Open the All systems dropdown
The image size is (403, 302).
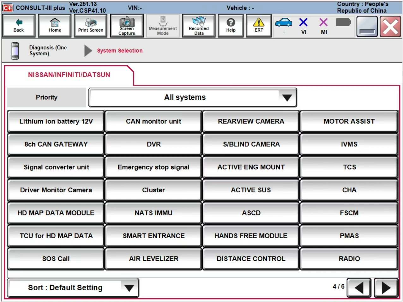pos(193,97)
